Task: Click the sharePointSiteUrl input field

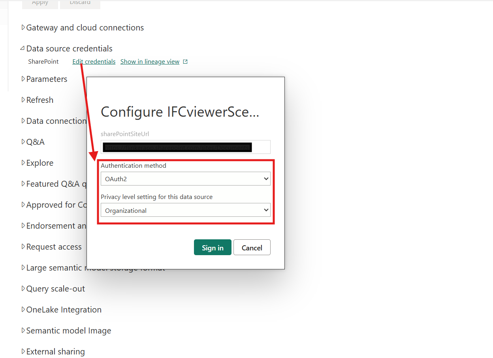Action: 186,147
